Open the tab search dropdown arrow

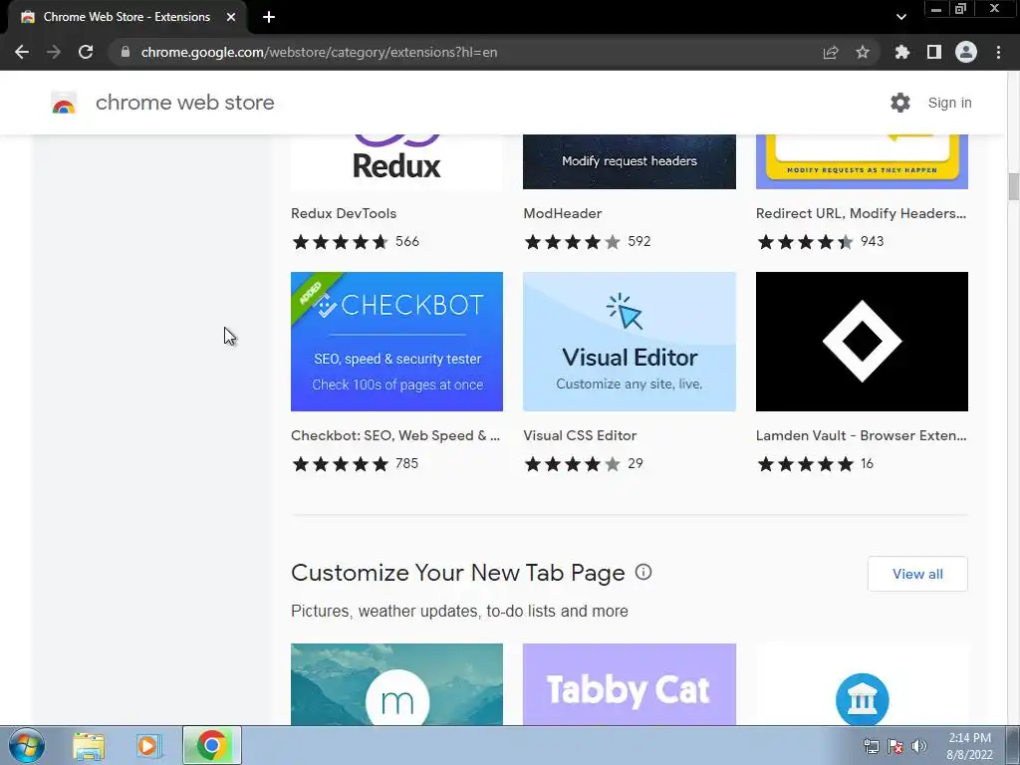[x=900, y=17]
